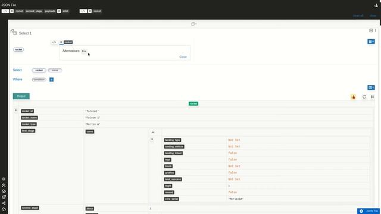Click the flight key label
381x214 pixels.
click(x=168, y=186)
